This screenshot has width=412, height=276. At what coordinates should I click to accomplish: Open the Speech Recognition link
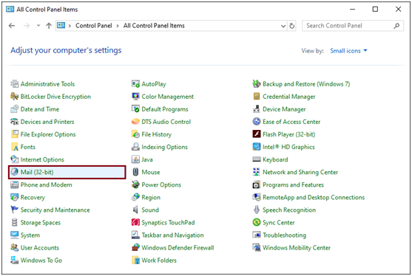point(289,210)
